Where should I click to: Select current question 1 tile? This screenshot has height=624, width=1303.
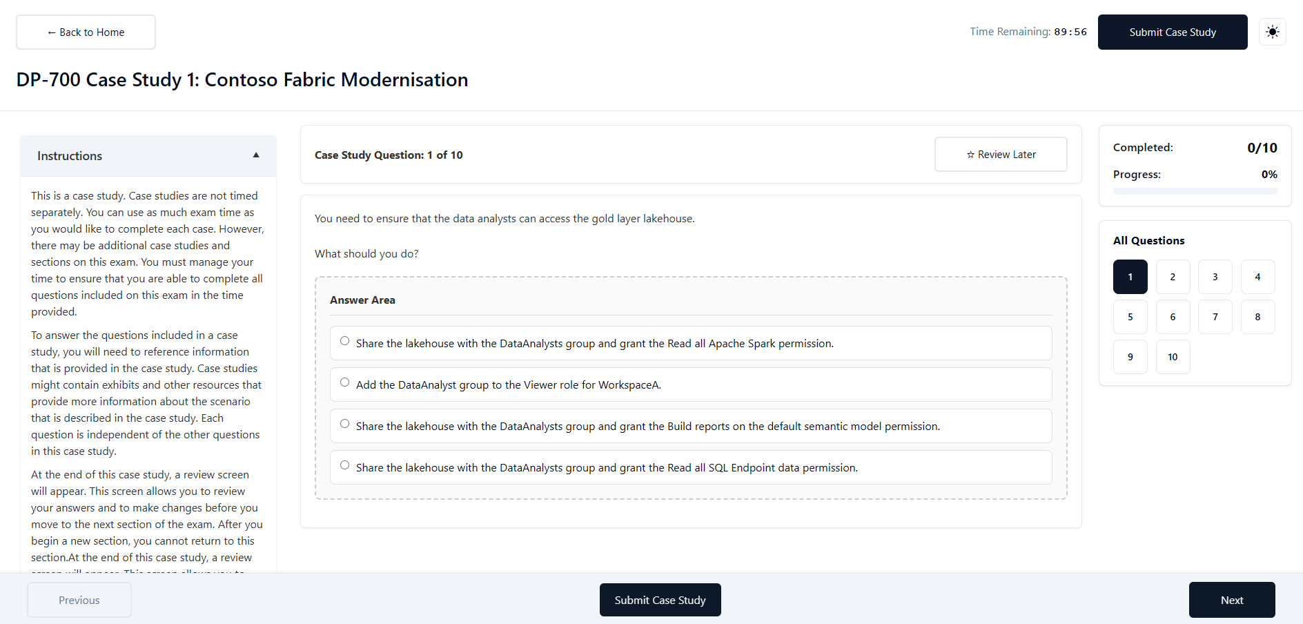coord(1130,277)
